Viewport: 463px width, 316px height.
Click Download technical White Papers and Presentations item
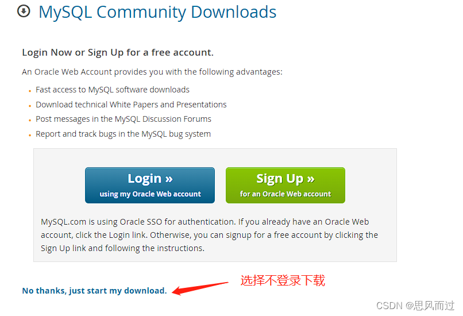[131, 105]
